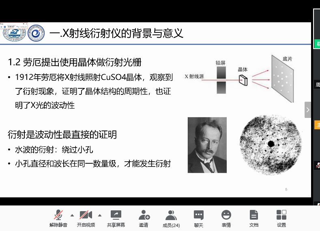The height and width of the screenshot is (231, 320).
Task: Turn on camera with 开启视频
Action: [x=86, y=218]
